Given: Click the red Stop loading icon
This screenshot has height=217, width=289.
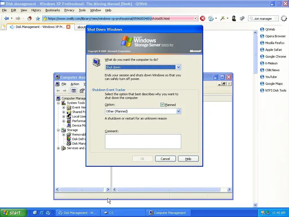Looking at the screenshot, I should [x=203, y=18].
